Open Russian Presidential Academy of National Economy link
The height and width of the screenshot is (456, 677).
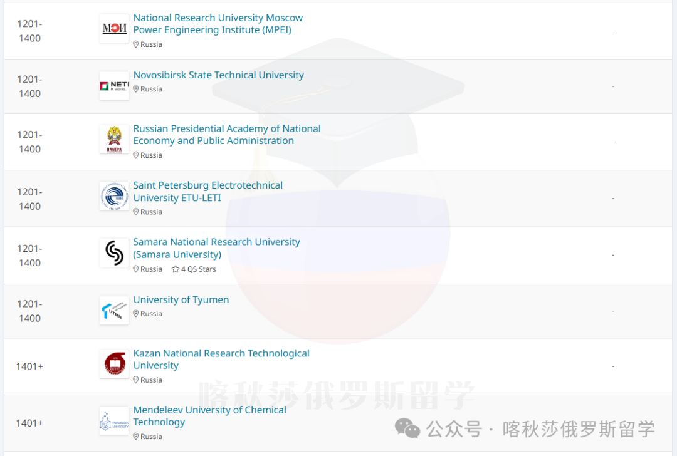click(x=227, y=135)
